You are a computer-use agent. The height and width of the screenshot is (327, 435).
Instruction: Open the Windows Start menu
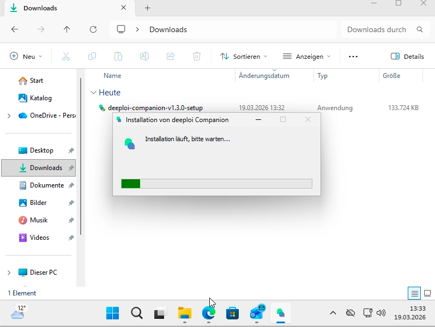(x=113, y=313)
